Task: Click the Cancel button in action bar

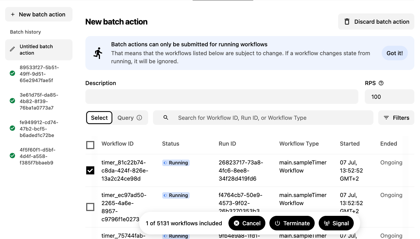Action: (247, 223)
